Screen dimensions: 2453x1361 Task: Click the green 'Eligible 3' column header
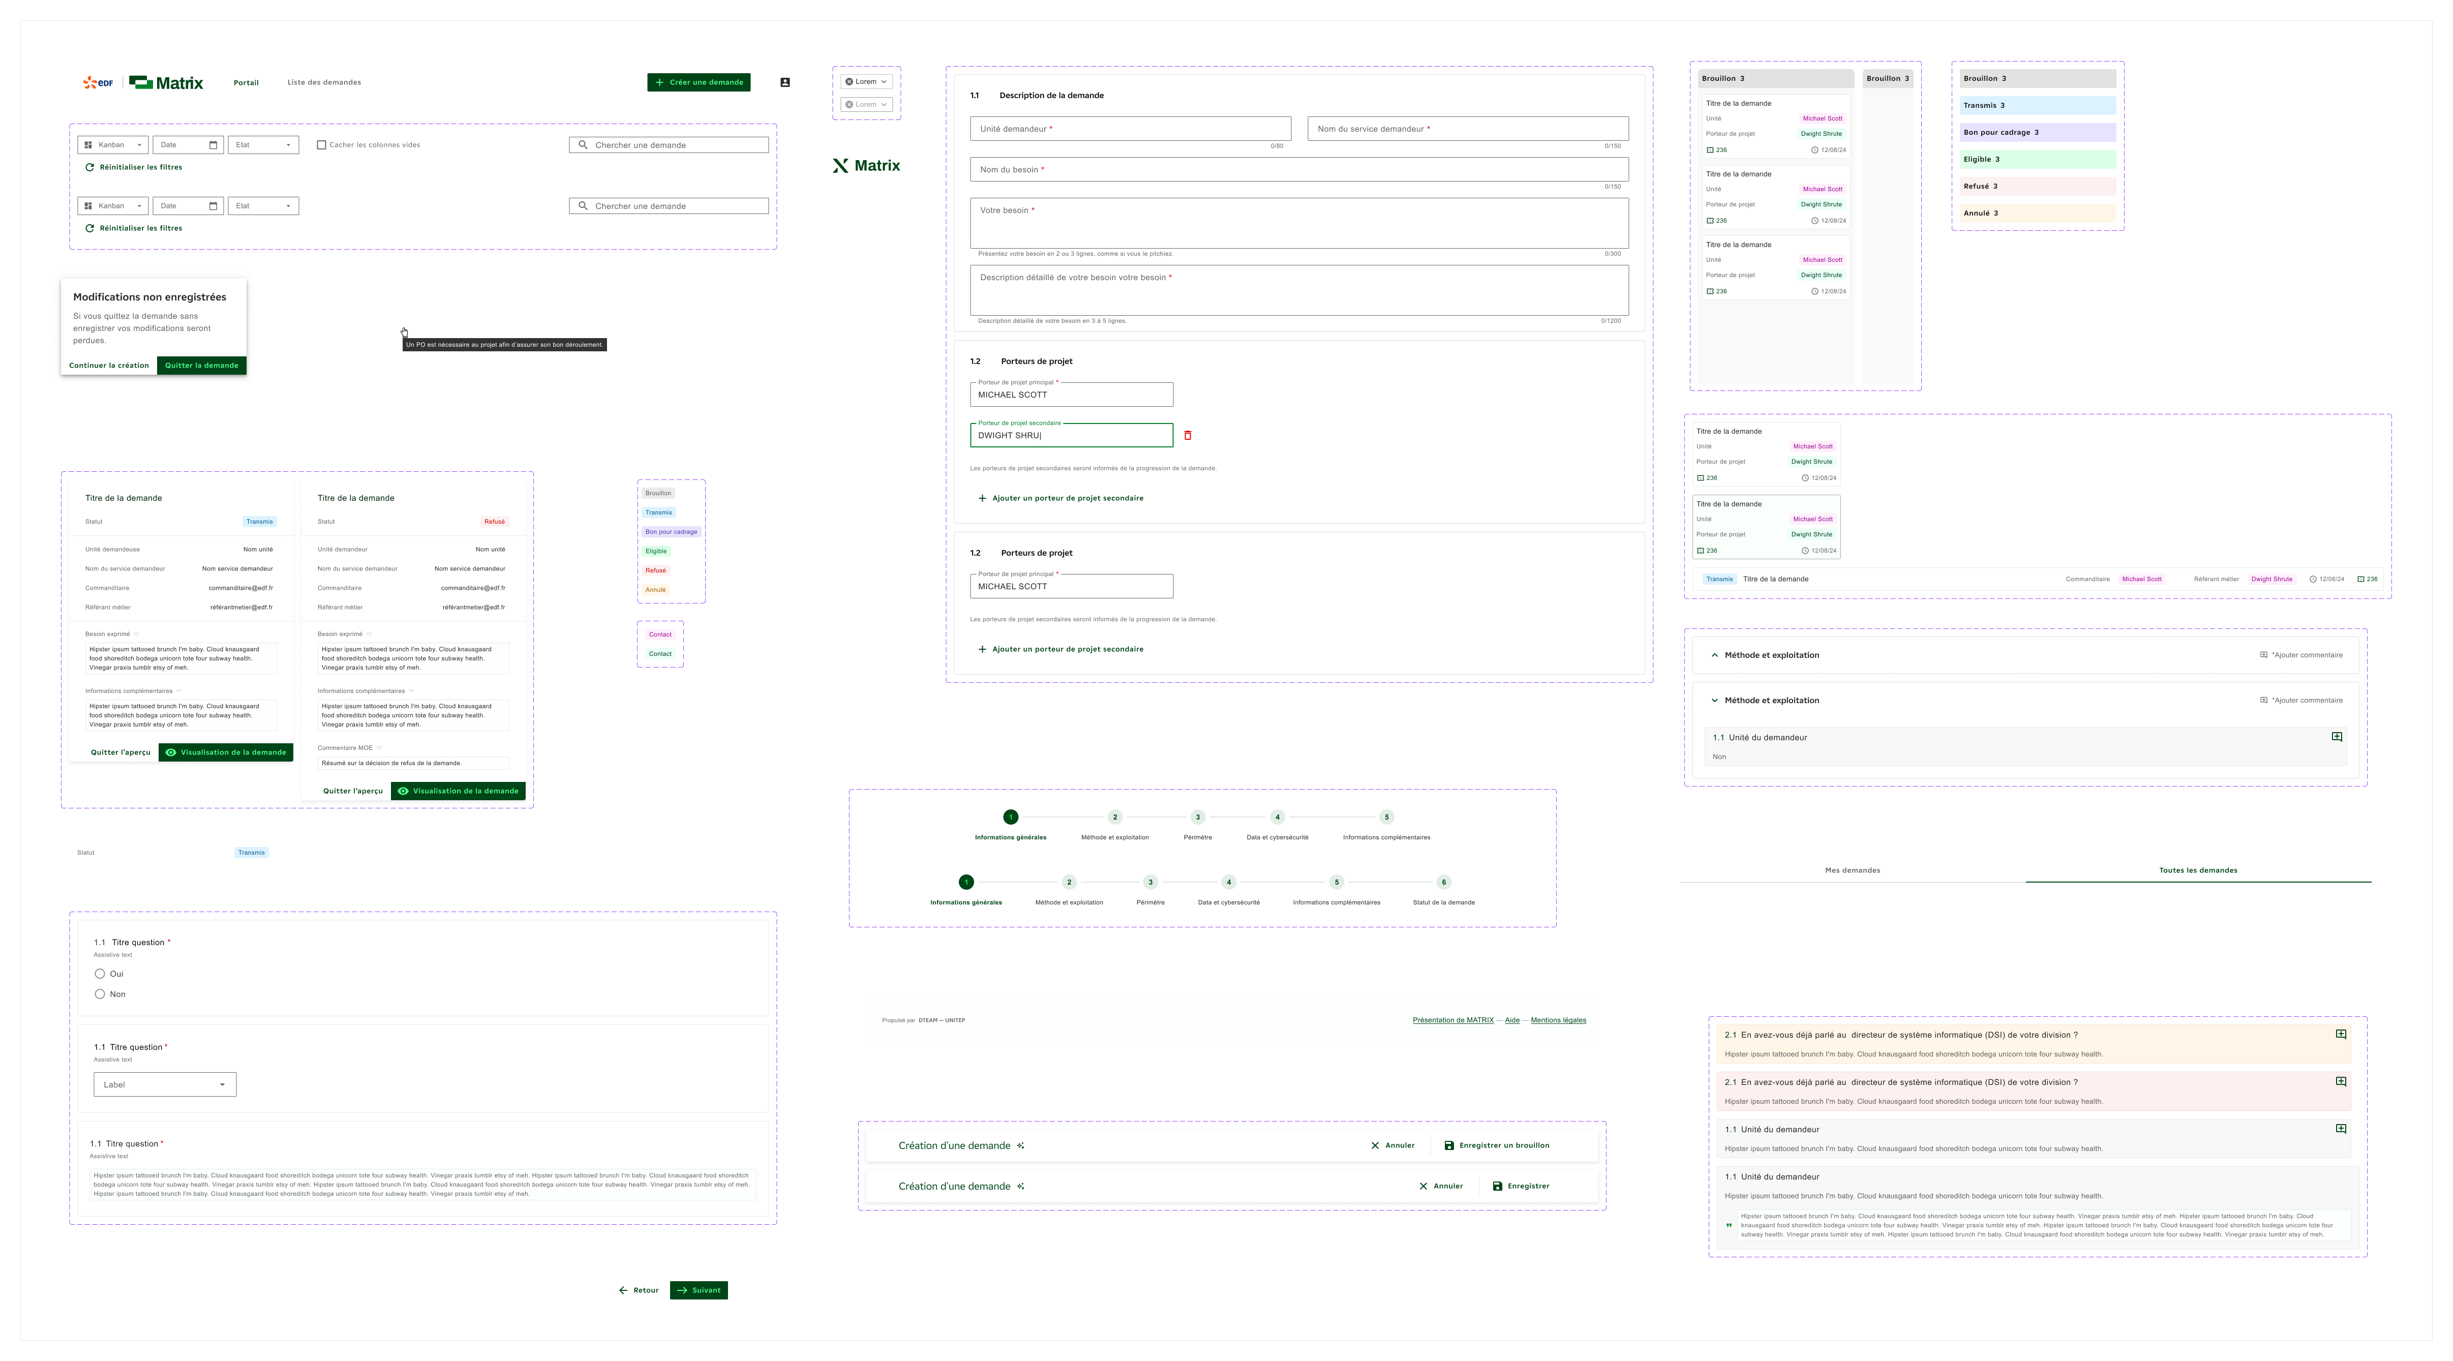pyautogui.click(x=2037, y=159)
